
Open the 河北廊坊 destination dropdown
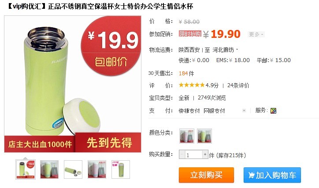(x=225, y=50)
